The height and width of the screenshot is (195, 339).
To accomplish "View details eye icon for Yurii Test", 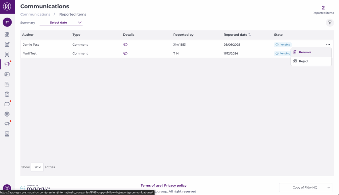I will pos(125,53).
